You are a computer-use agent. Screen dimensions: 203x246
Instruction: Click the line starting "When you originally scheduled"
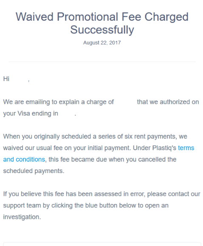click(95, 137)
